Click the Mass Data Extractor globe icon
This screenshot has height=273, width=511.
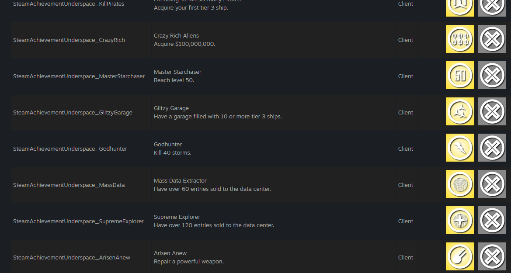click(459, 184)
